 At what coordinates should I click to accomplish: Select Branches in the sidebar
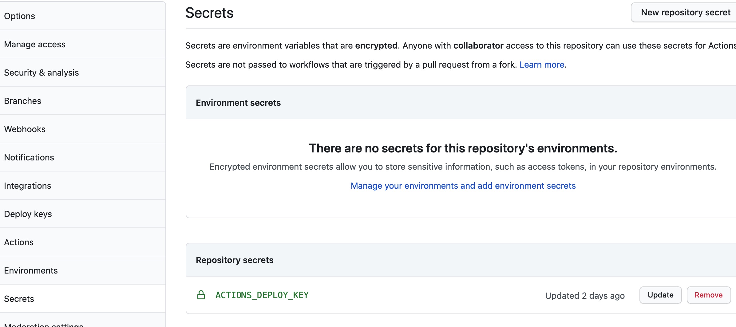[x=23, y=101]
